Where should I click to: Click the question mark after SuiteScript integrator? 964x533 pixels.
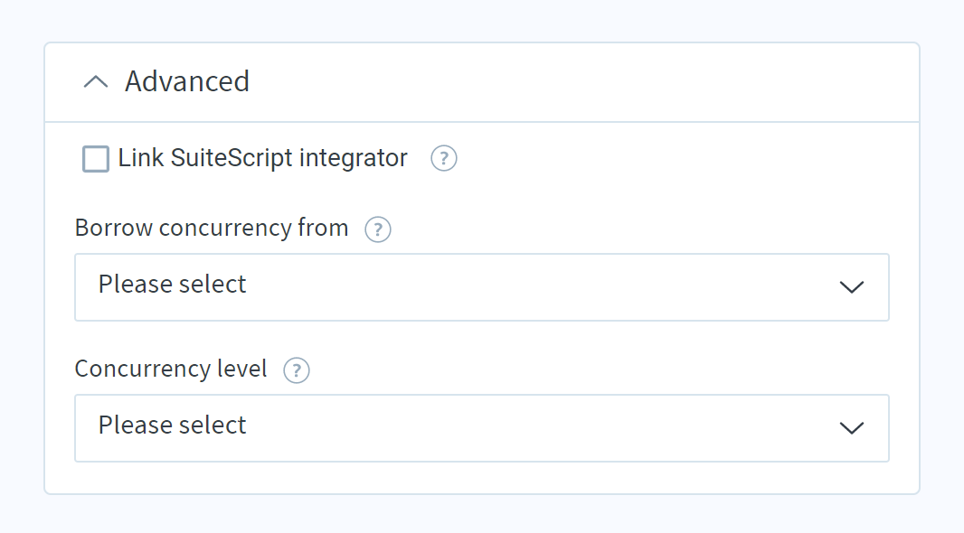444,158
